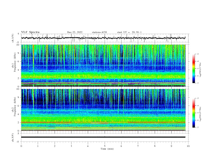
Task: Click the 'VLF Spectra' title text
Action: coord(30,32)
